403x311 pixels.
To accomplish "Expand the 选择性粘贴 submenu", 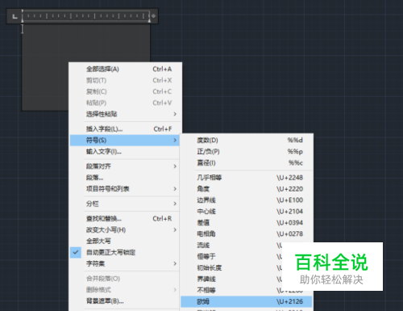I will (x=126, y=114).
